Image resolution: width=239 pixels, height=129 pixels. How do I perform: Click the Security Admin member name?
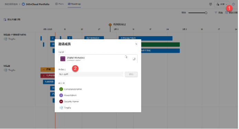point(72,102)
